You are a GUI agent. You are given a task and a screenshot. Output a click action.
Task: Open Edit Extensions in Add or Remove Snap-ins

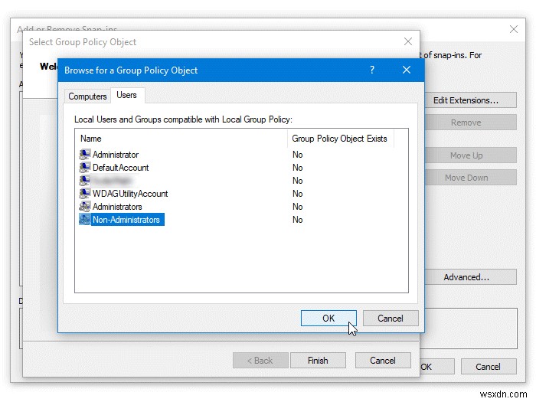coord(470,100)
